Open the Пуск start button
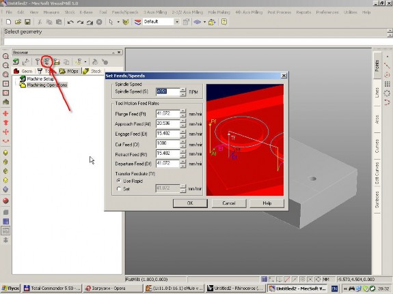 click(10, 289)
